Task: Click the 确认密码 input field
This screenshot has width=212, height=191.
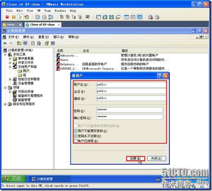Action: click(x=130, y=117)
